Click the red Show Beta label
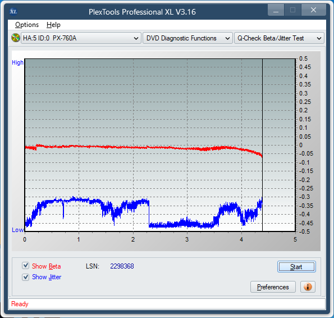This screenshot has height=318, width=334. (46, 266)
